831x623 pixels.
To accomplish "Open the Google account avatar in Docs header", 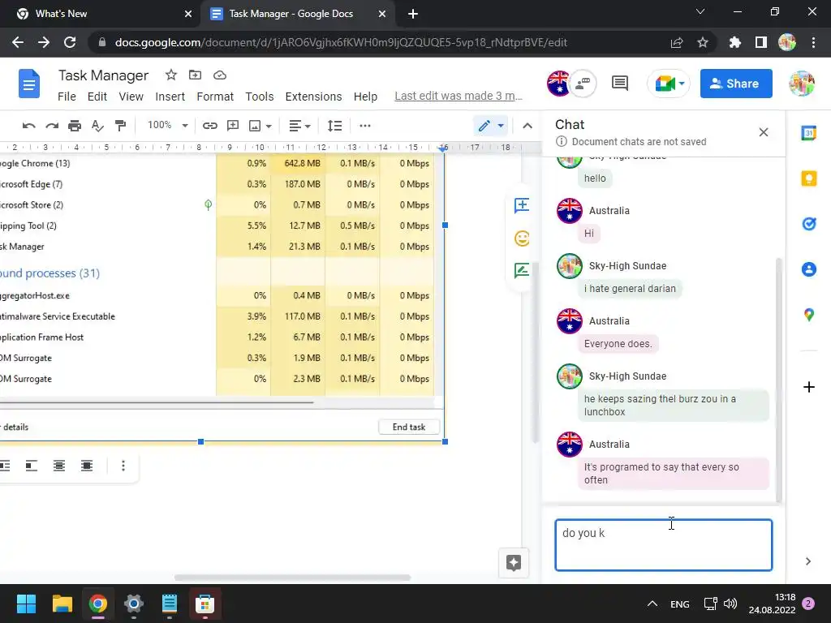I will tap(801, 84).
